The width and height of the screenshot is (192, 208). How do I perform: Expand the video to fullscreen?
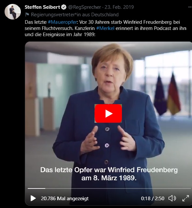coord(185,198)
